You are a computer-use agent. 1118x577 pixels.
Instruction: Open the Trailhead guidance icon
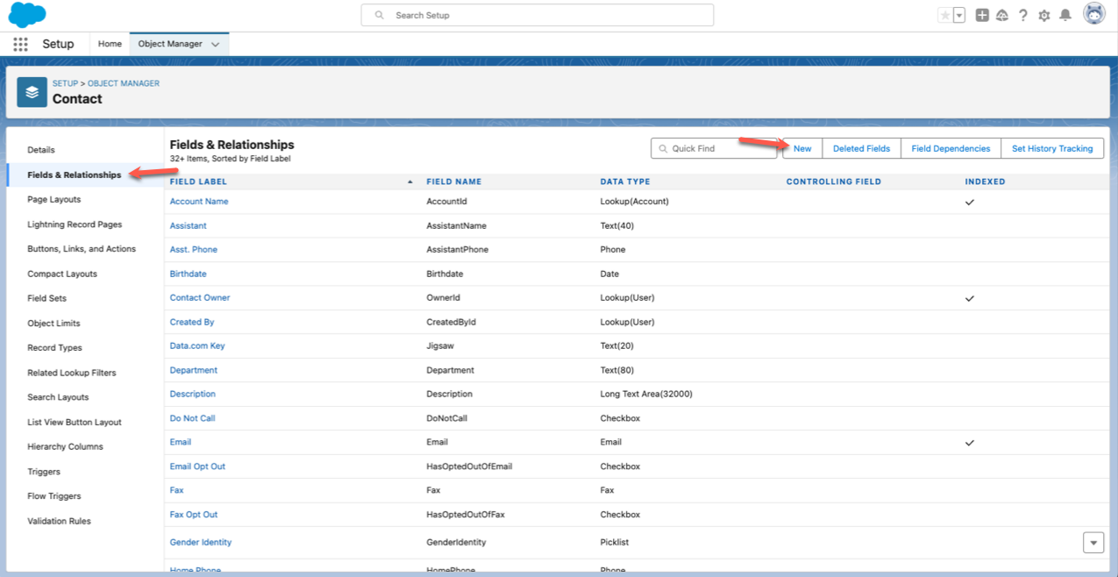(x=1002, y=15)
